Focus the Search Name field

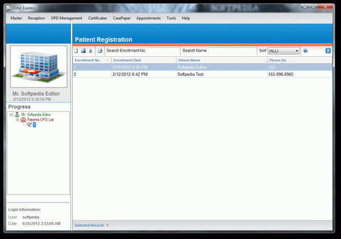tap(232, 51)
